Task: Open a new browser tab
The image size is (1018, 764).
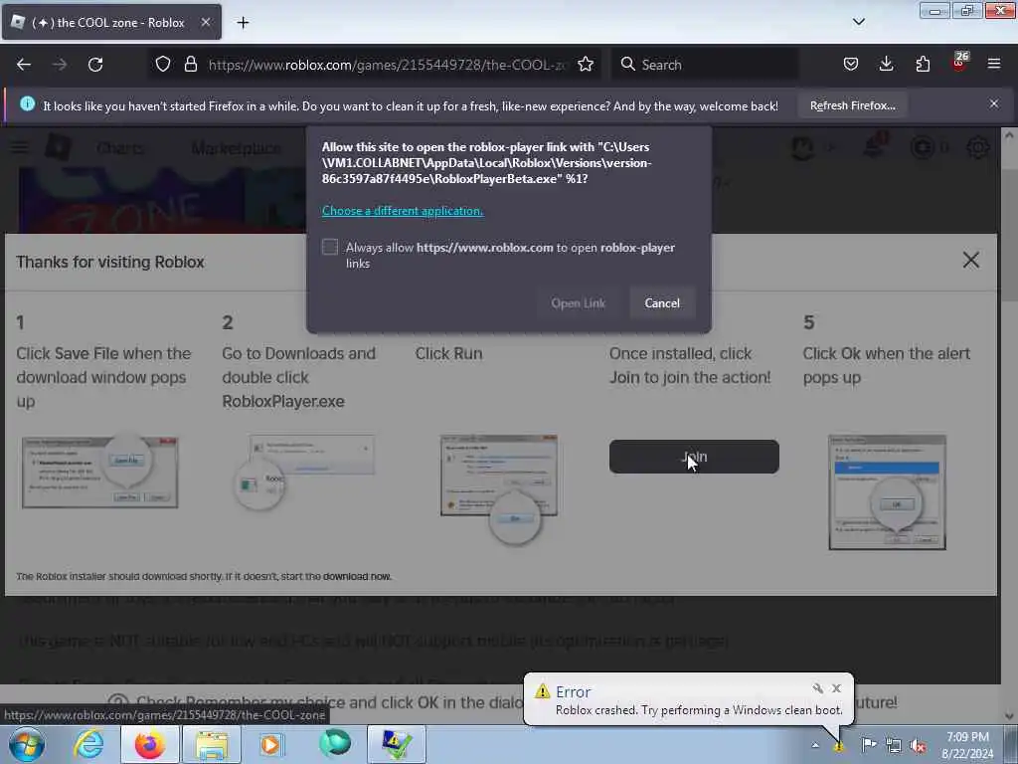Action: [x=243, y=23]
